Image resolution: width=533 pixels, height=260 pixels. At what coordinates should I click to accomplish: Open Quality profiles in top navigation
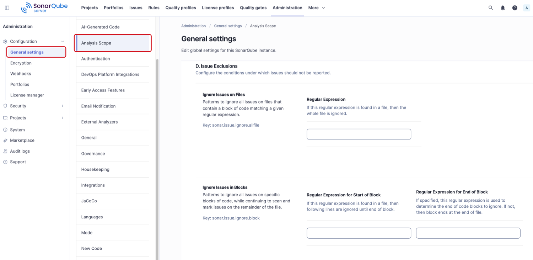point(181,8)
